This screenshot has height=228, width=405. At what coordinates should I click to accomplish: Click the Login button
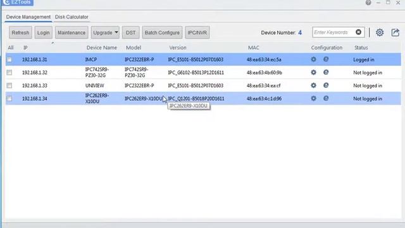click(x=44, y=32)
